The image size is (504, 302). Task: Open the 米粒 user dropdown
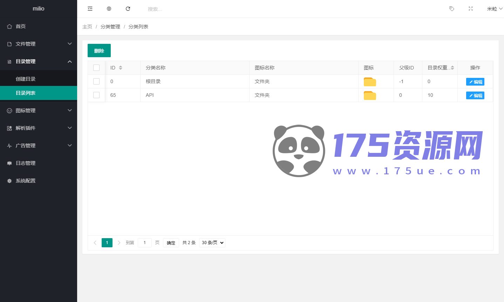pyautogui.click(x=495, y=9)
